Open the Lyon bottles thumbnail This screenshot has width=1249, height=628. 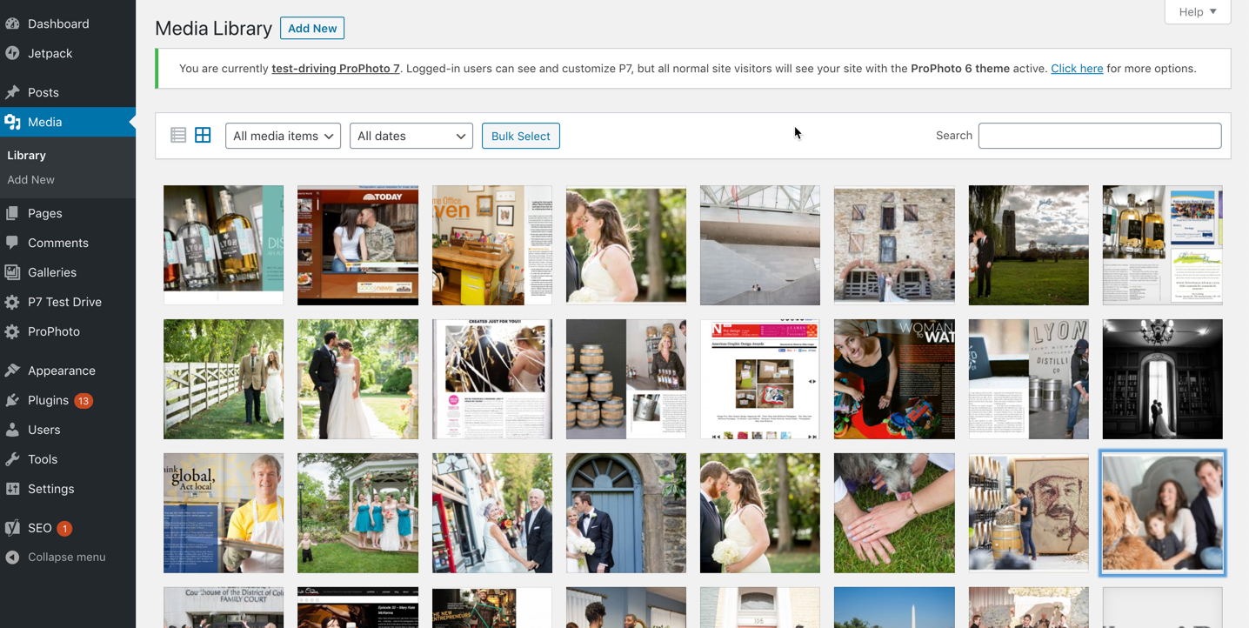coord(224,245)
